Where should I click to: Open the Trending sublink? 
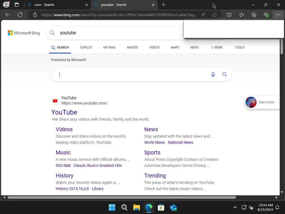coord(155,176)
